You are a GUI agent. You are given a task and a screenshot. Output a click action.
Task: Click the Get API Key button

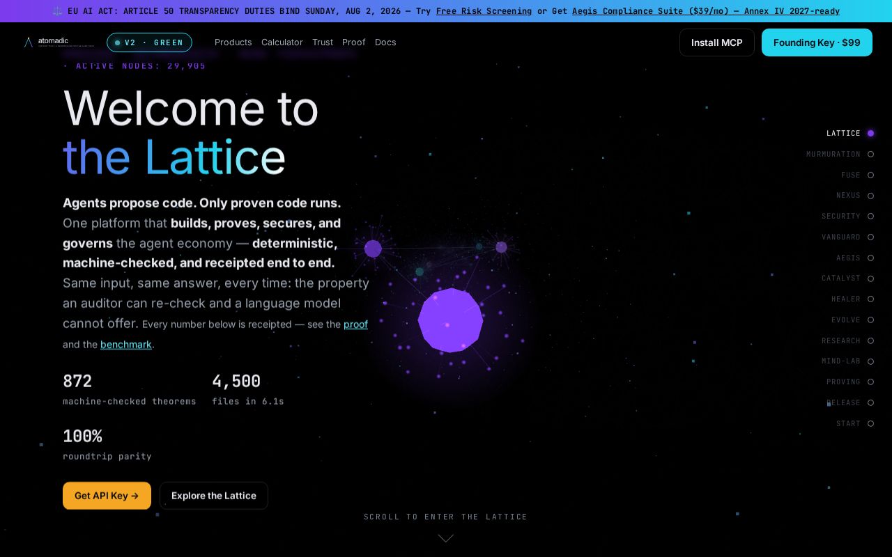click(107, 496)
